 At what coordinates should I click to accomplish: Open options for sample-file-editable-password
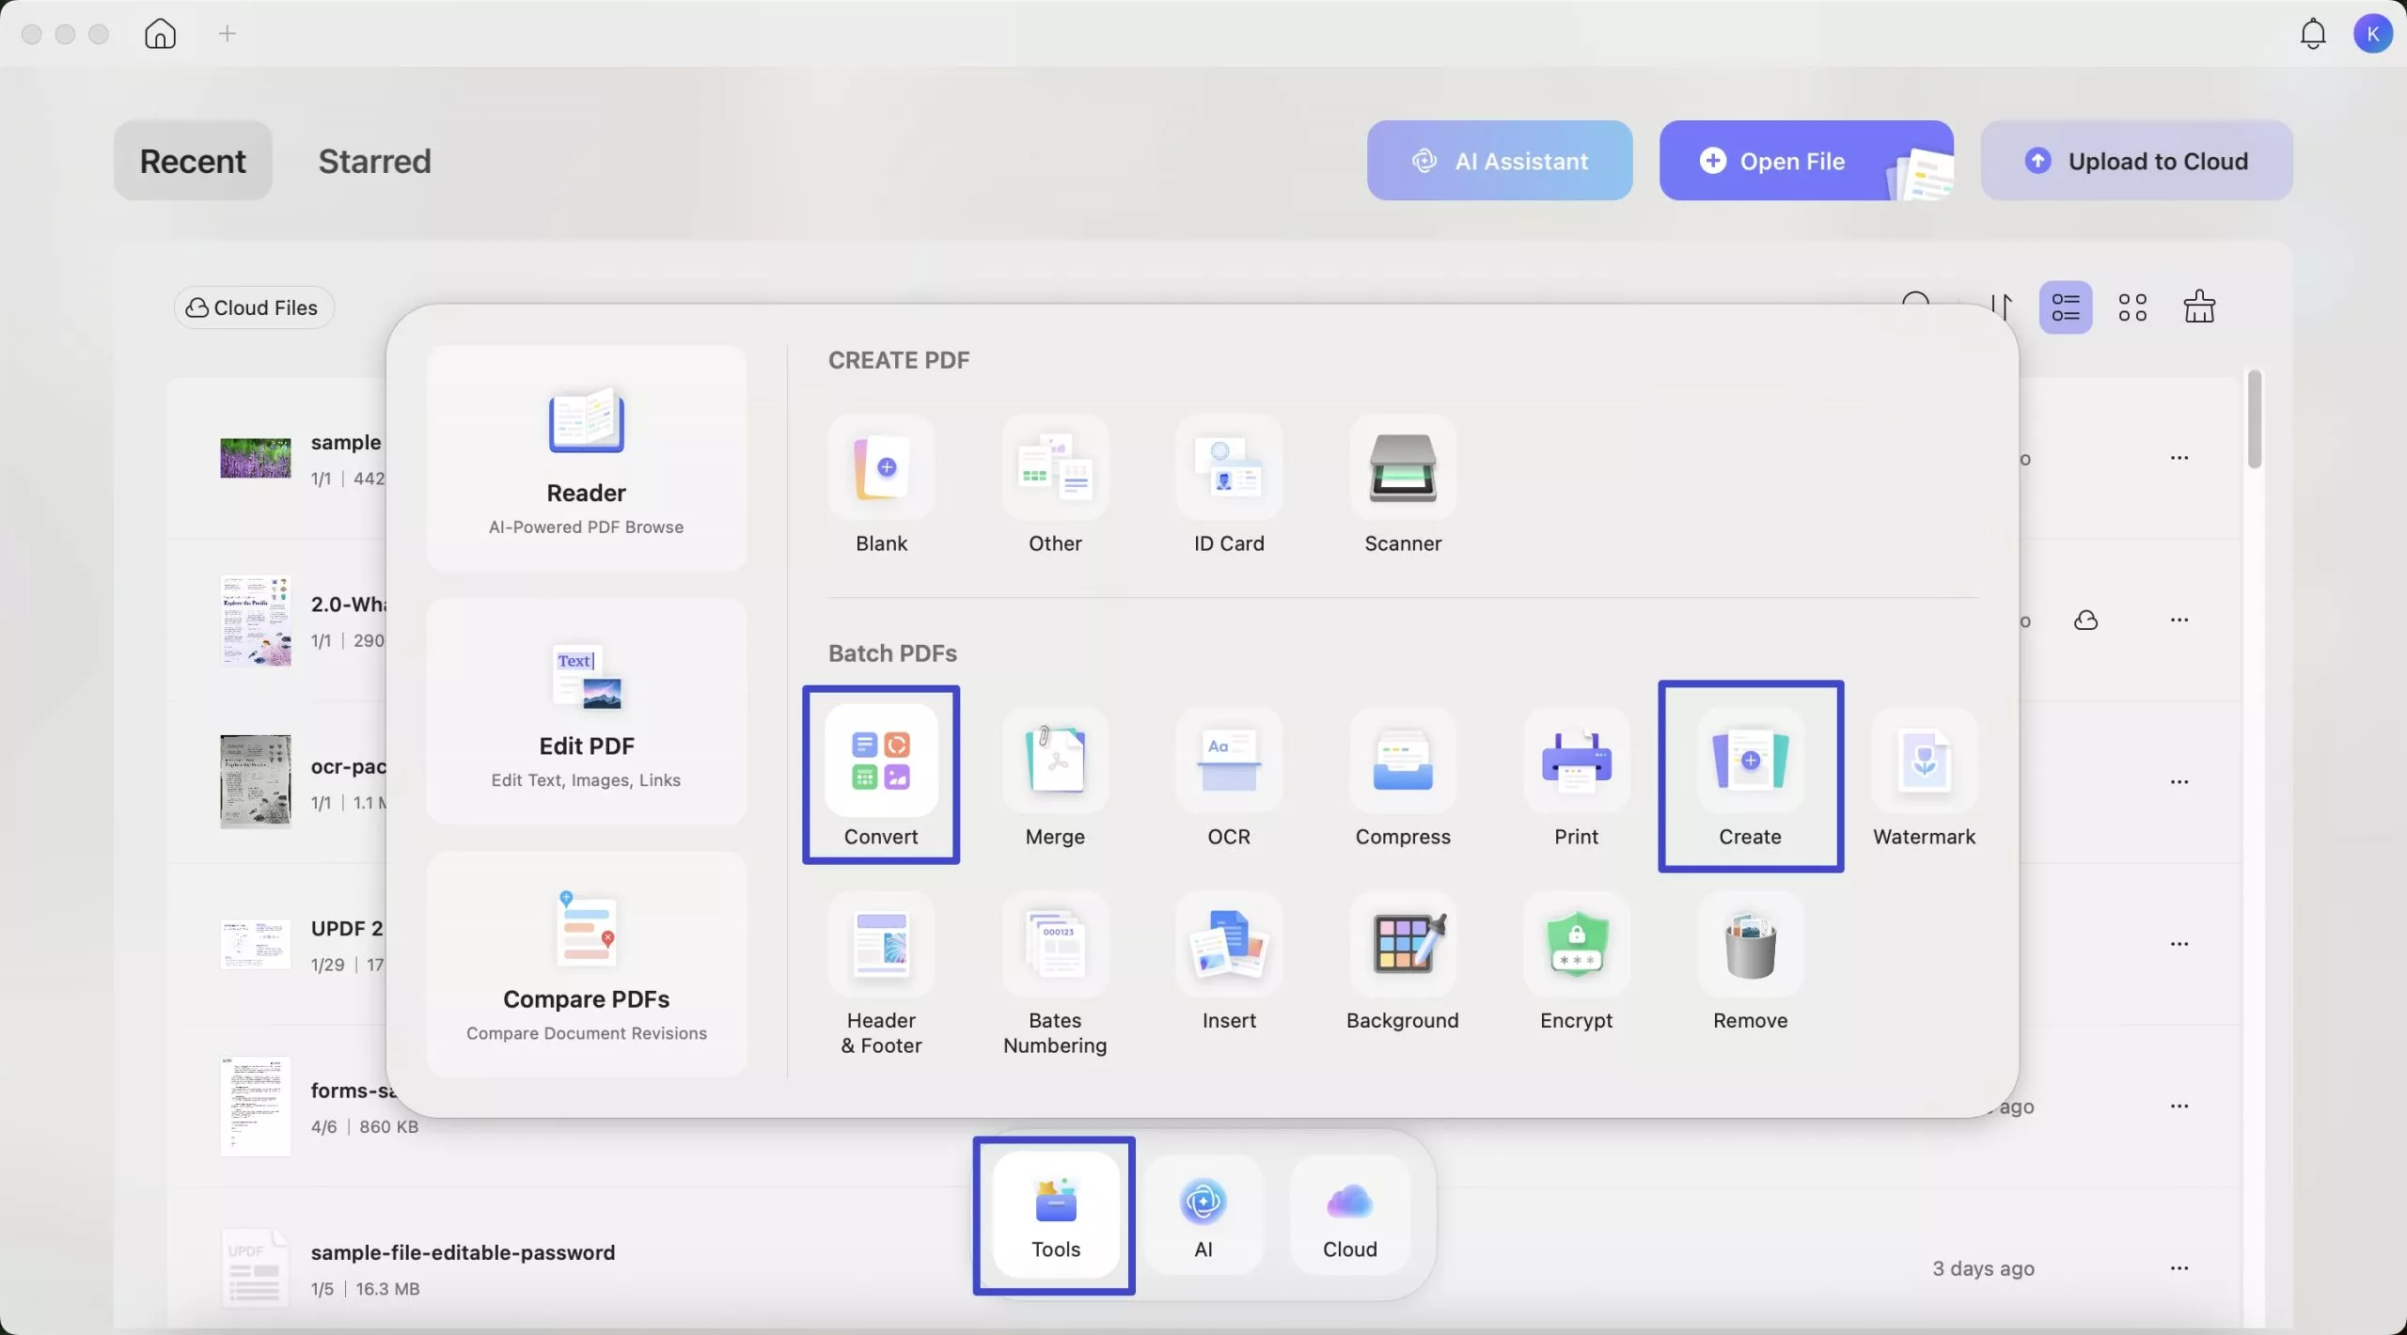coord(2179,1268)
